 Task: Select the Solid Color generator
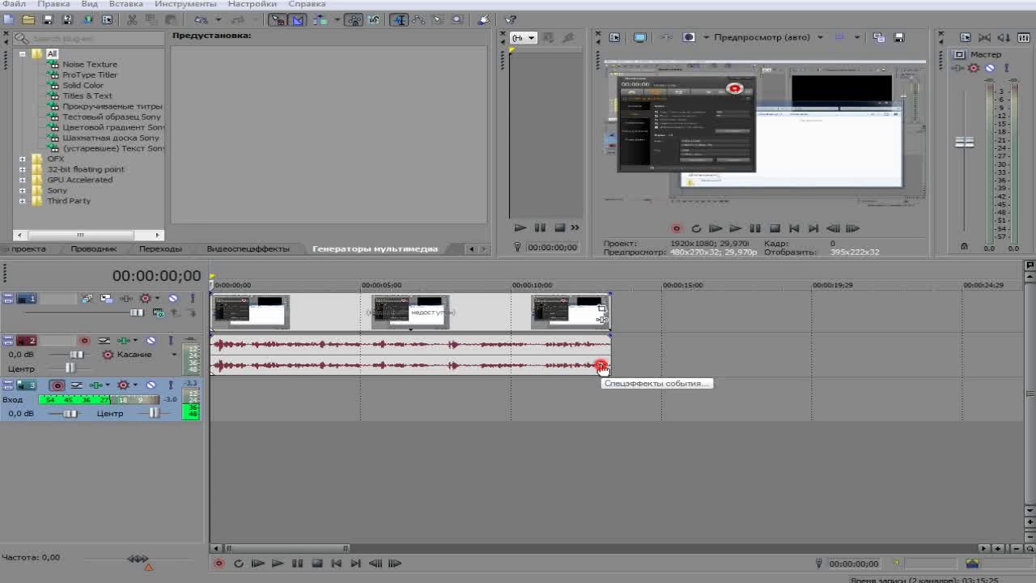(83, 85)
